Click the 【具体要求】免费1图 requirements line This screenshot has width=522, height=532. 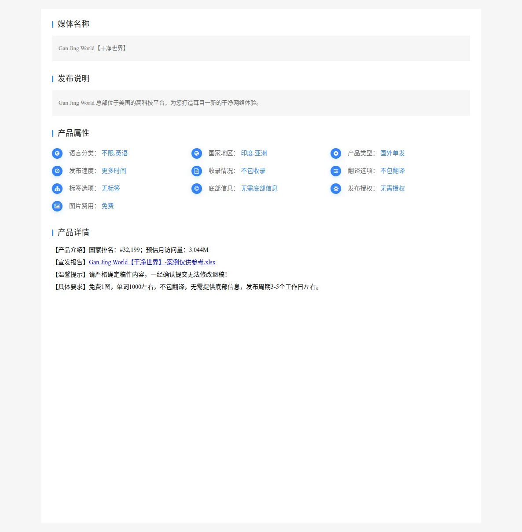(187, 287)
